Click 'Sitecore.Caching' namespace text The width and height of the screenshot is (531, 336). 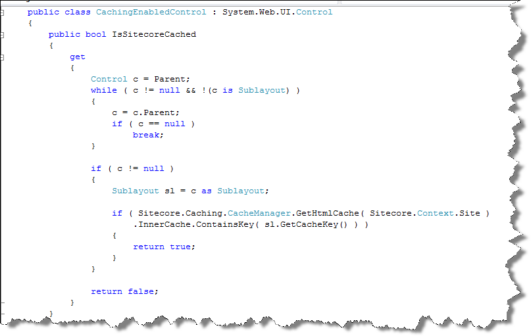click(x=180, y=213)
